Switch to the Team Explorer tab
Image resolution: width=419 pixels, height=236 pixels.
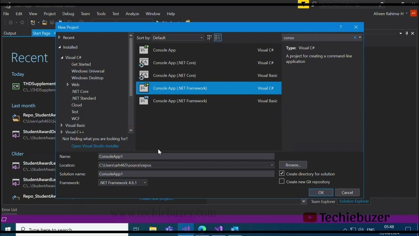pyautogui.click(x=323, y=202)
